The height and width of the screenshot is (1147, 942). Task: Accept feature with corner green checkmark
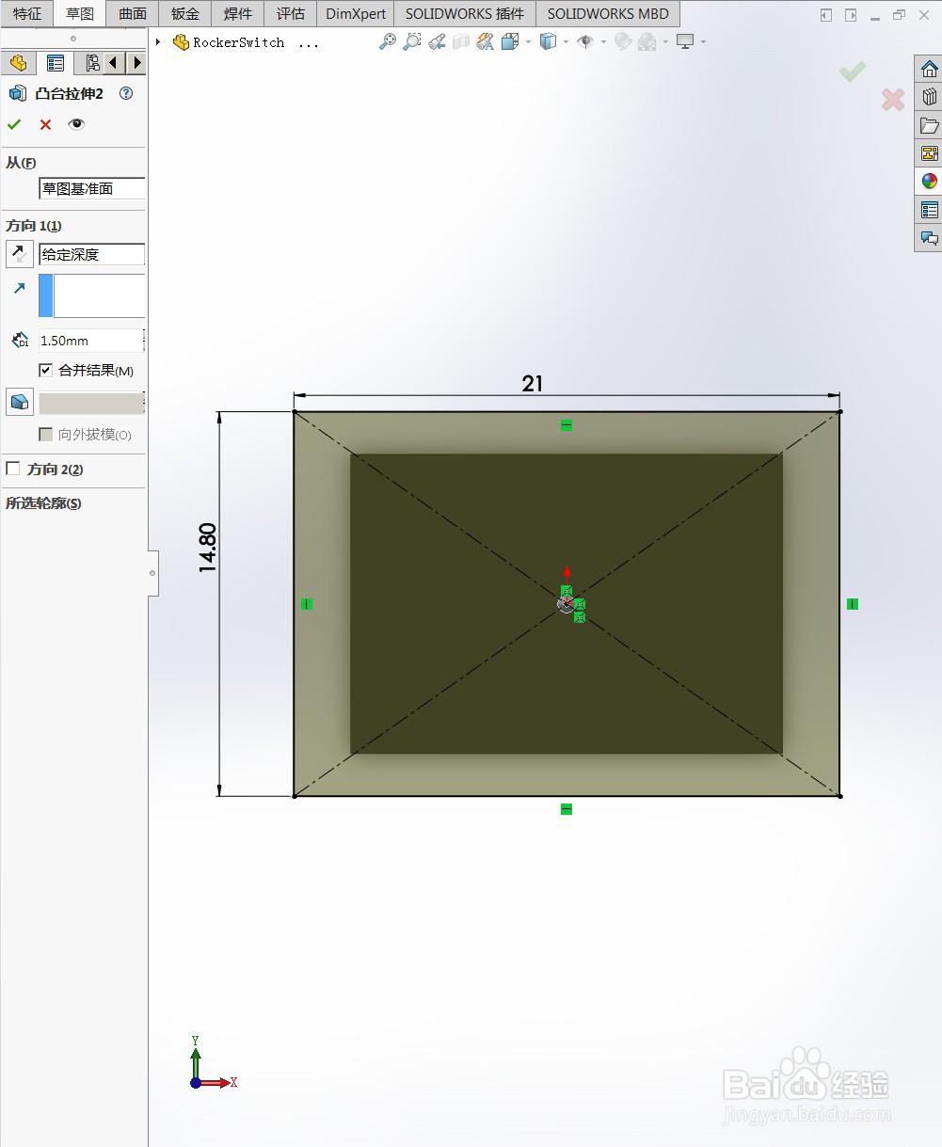pyautogui.click(x=853, y=72)
